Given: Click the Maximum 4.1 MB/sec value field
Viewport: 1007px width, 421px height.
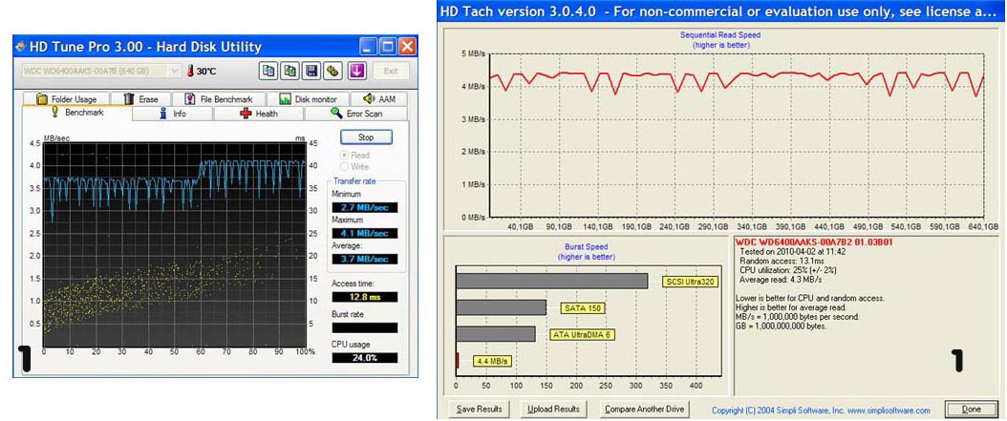Looking at the screenshot, I should coord(365,233).
